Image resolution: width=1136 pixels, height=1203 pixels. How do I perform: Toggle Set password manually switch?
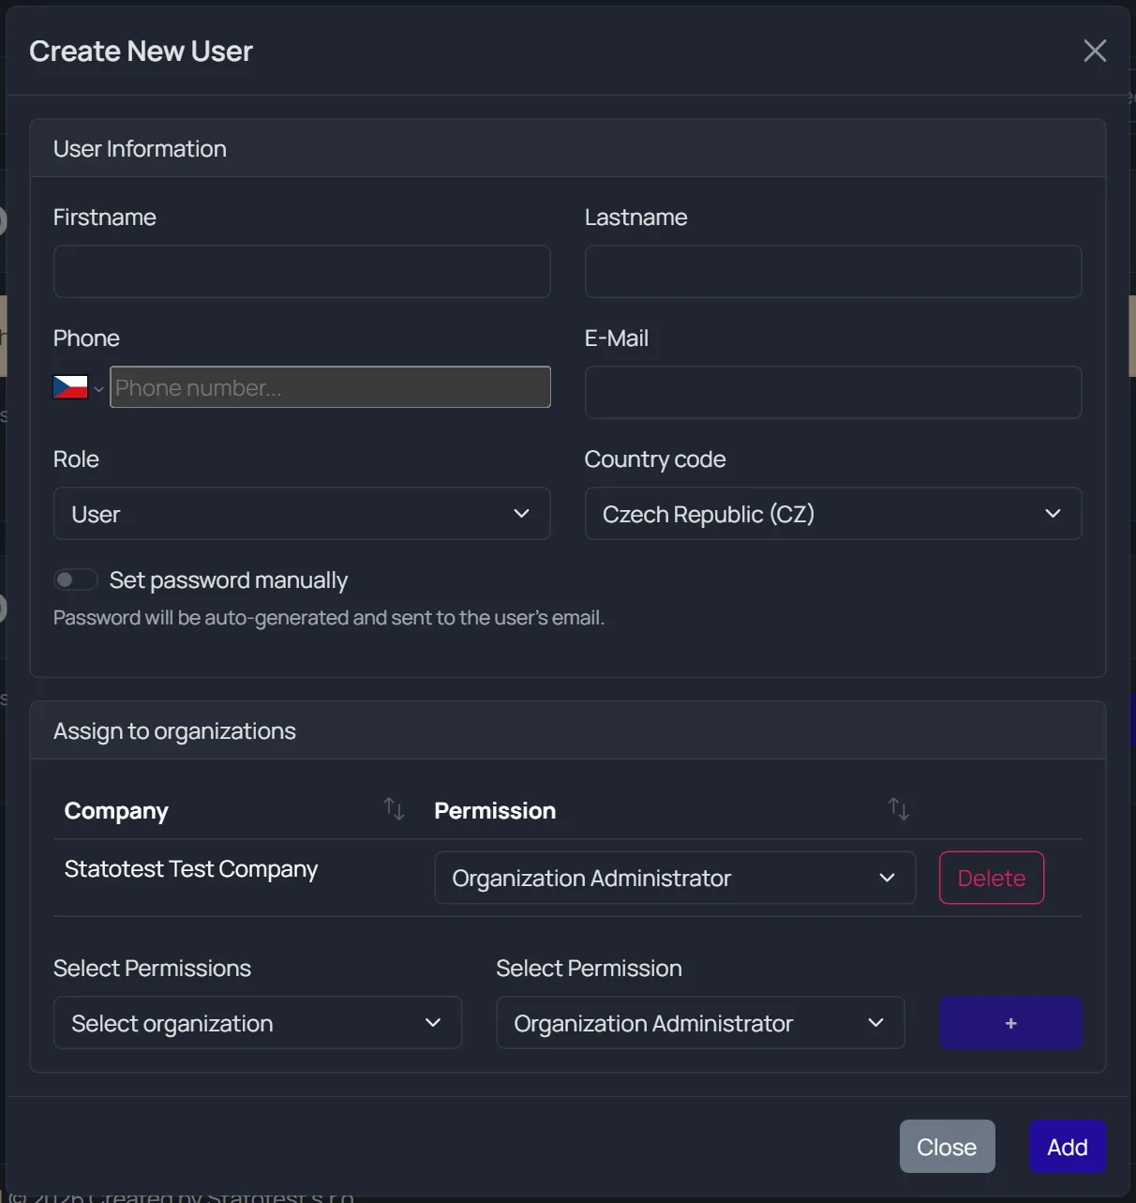pos(76,580)
